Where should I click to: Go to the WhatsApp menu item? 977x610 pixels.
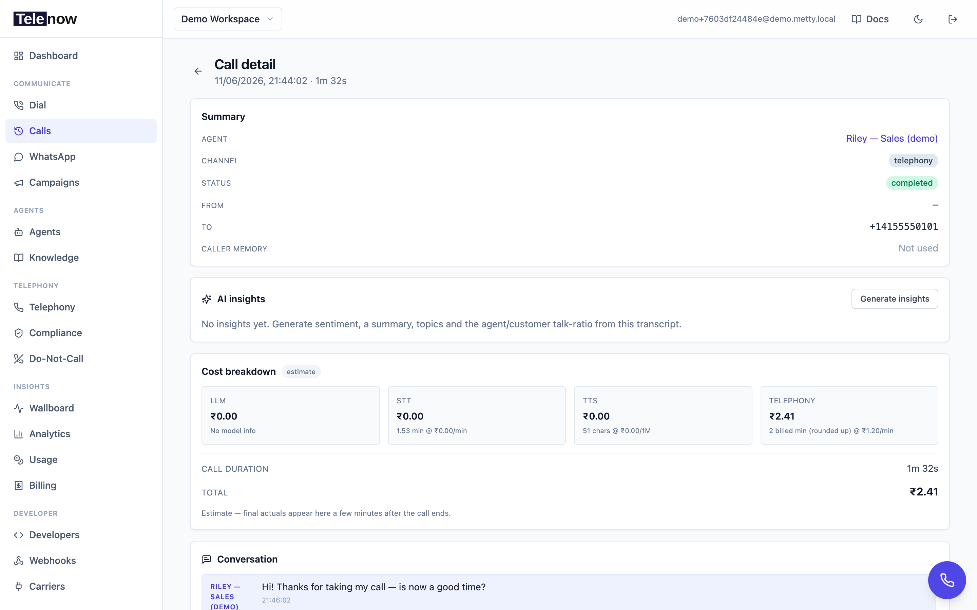[81, 157]
